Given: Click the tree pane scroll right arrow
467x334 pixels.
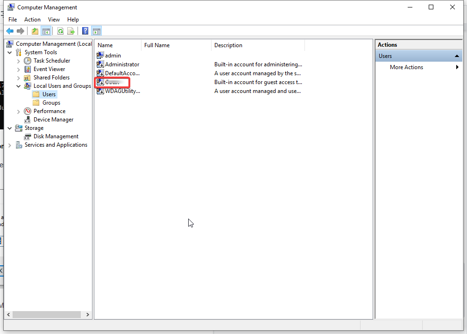Looking at the screenshot, I should [x=88, y=315].
